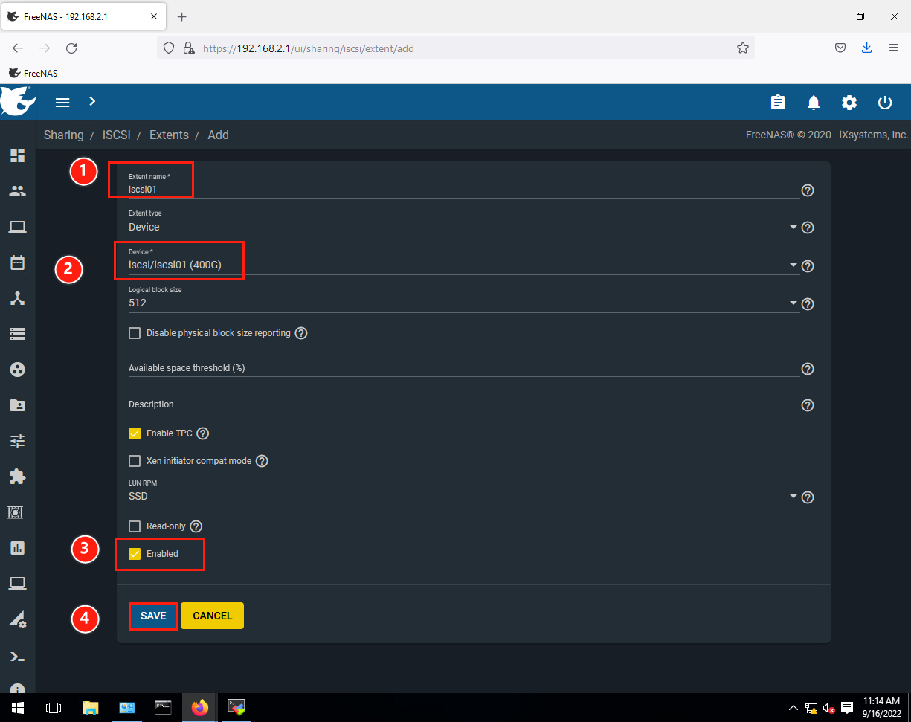911x722 pixels.
Task: Open the Shell sidebar icon
Action: [17, 657]
